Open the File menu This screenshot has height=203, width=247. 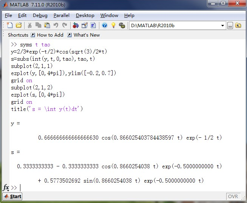8,15
